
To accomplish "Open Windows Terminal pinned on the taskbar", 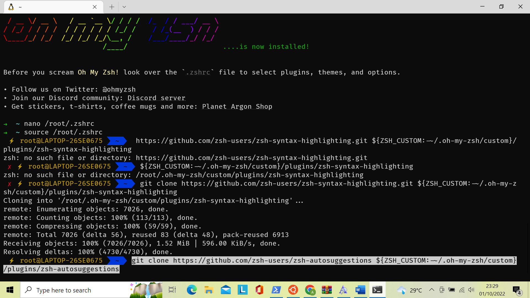I will click(x=377, y=290).
